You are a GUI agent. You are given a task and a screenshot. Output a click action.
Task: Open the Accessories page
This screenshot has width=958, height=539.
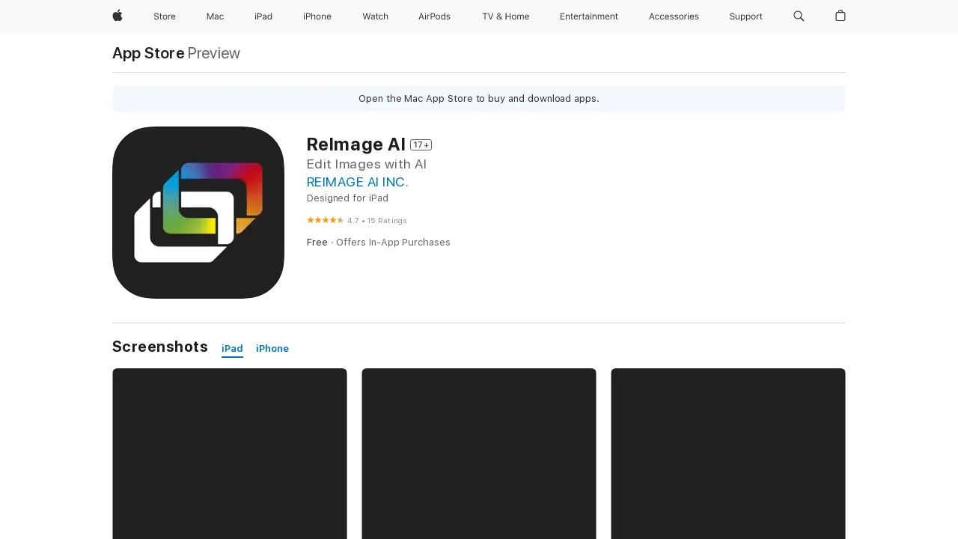(x=674, y=16)
